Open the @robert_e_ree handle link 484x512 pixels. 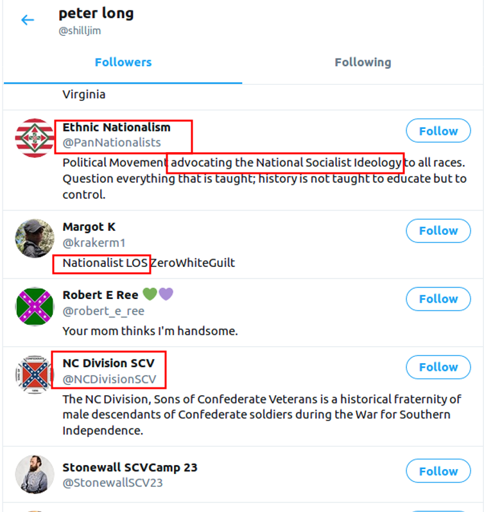click(x=103, y=311)
